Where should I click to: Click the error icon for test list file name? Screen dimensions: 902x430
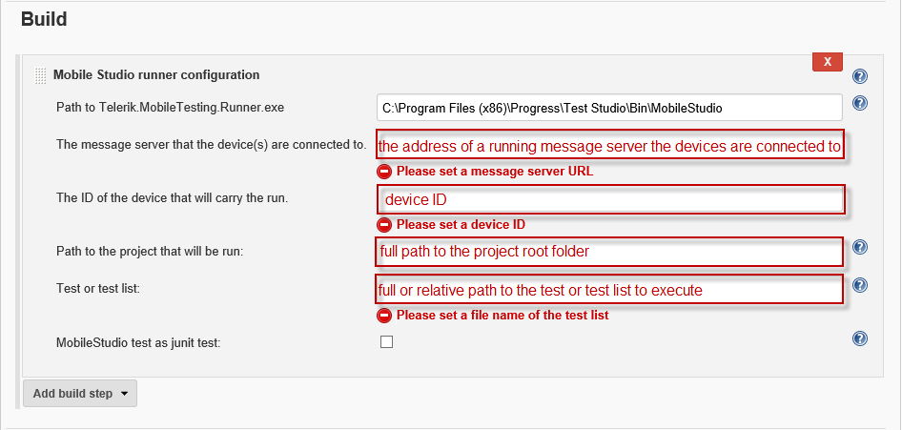(384, 315)
